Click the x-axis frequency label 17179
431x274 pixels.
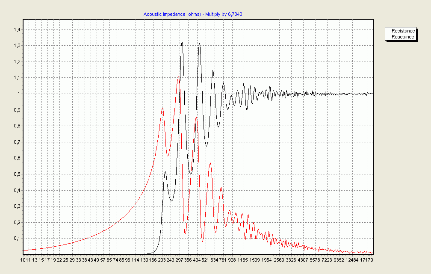[x=367, y=260]
